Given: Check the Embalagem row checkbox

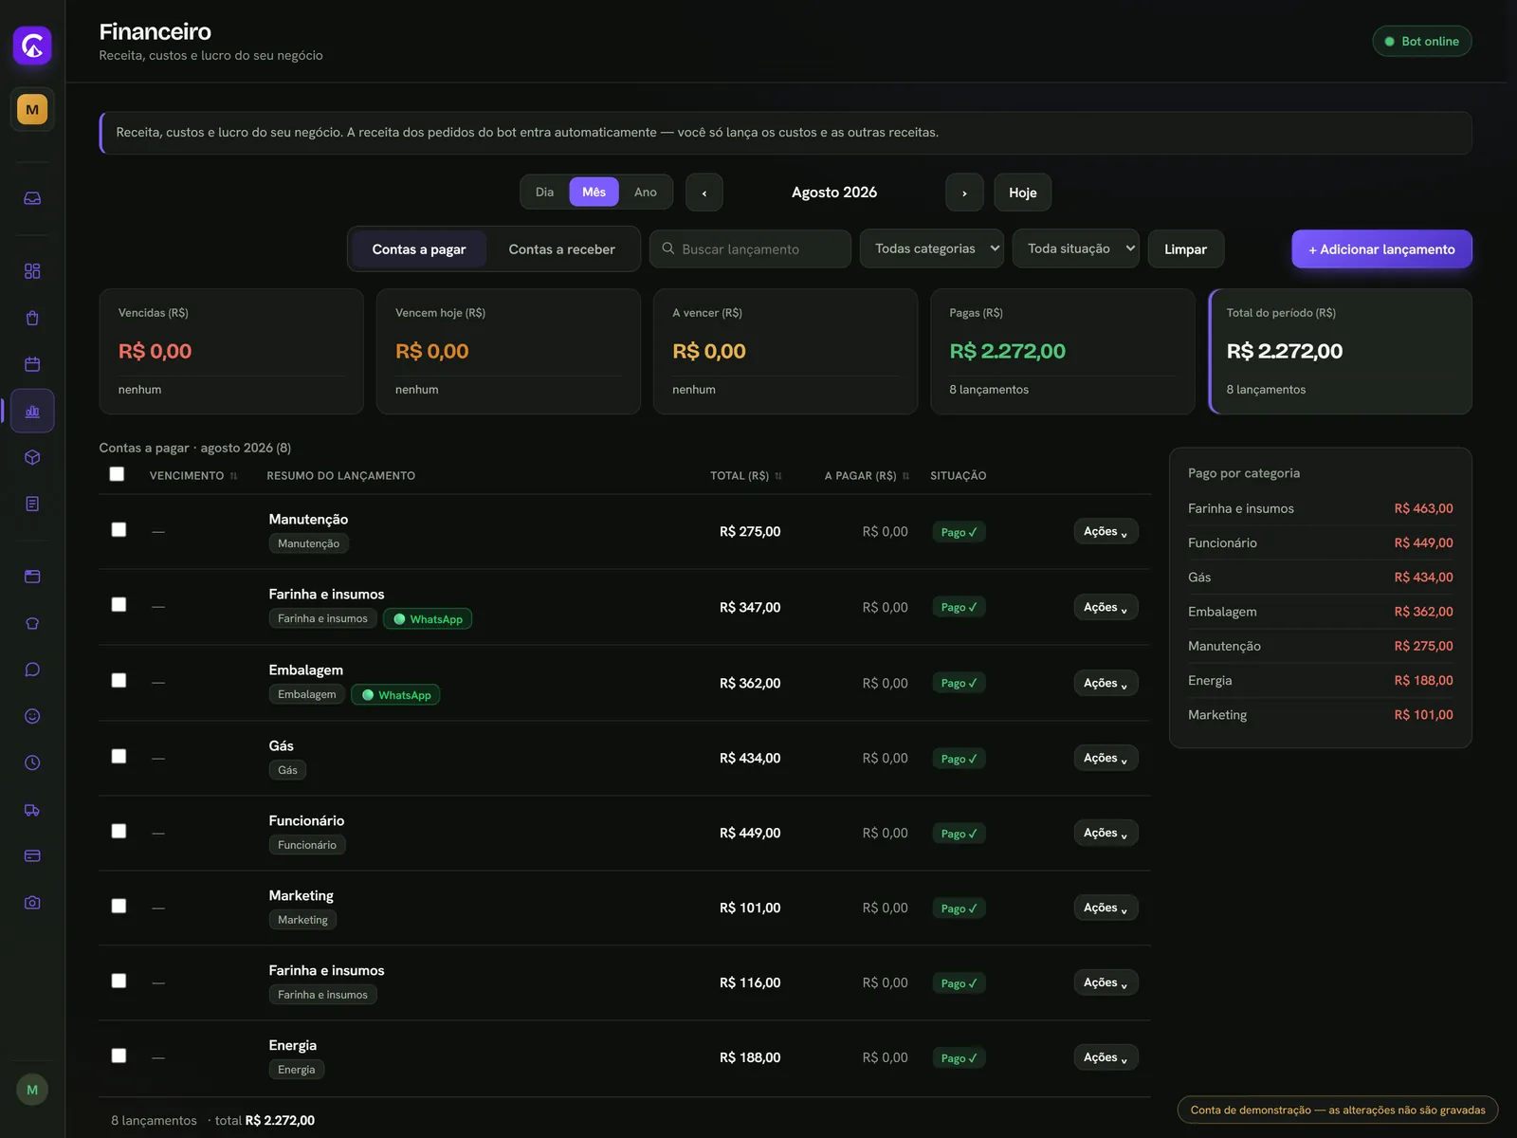Looking at the screenshot, I should (x=119, y=680).
